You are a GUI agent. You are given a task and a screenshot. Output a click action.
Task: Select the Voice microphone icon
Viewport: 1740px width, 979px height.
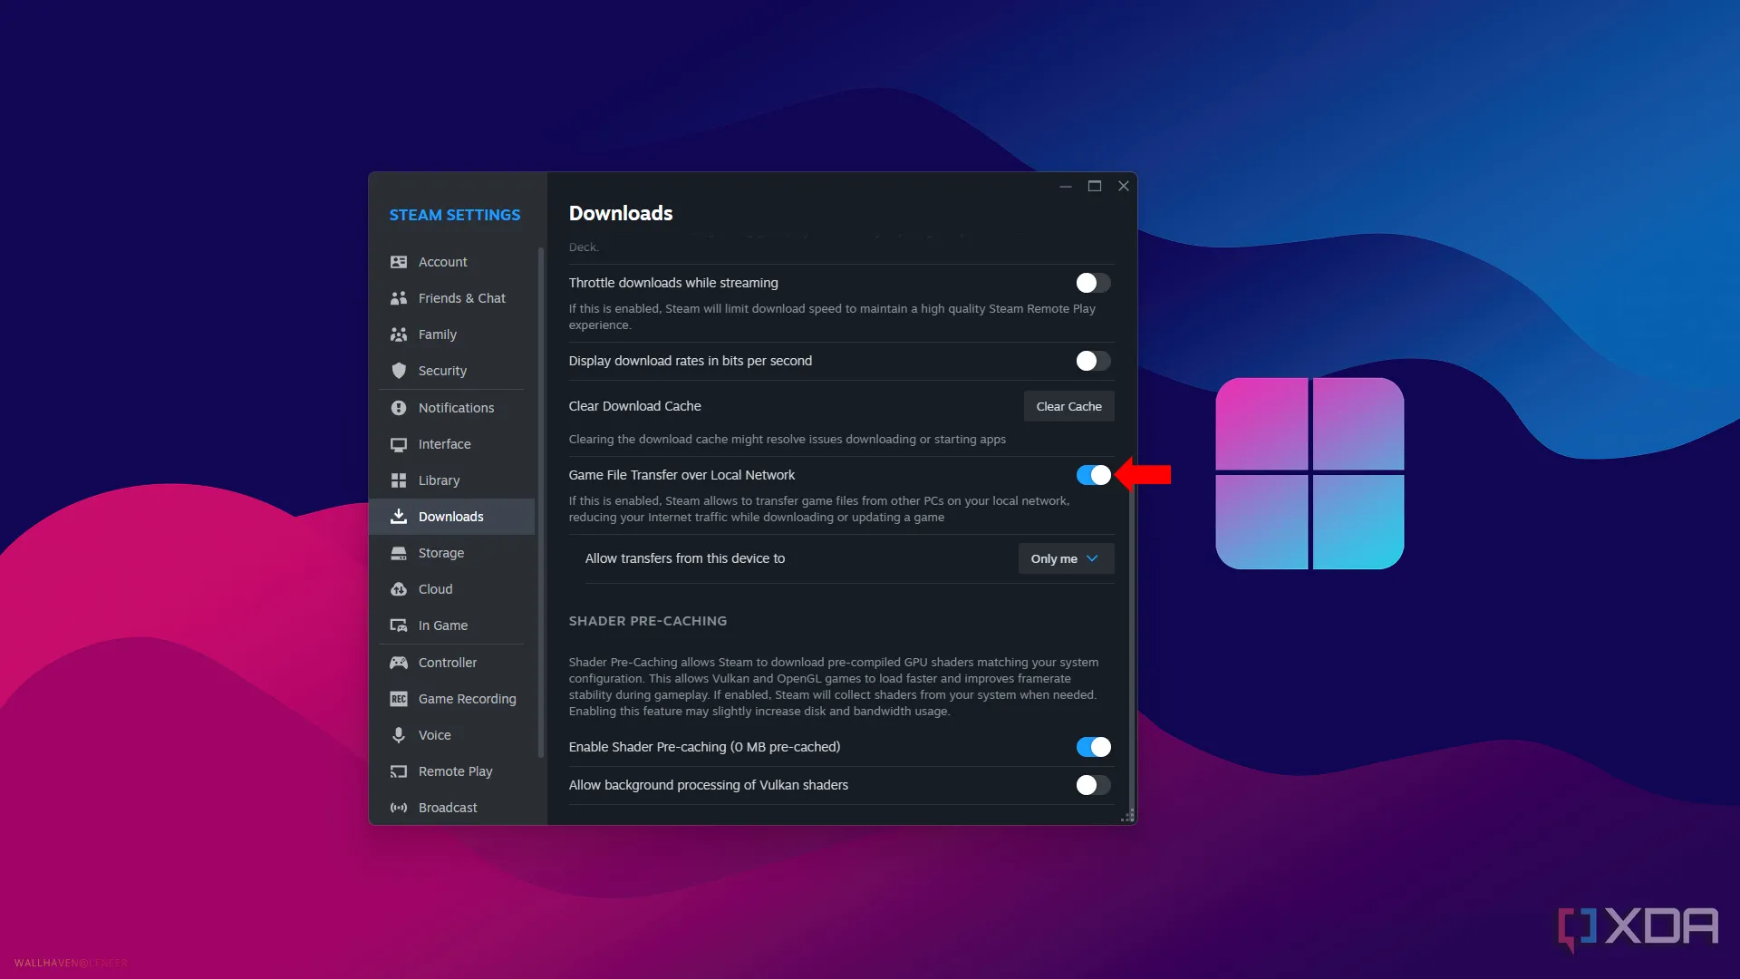tap(398, 735)
